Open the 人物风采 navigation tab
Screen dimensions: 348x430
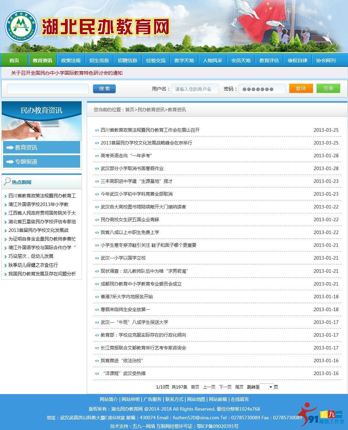point(212,60)
